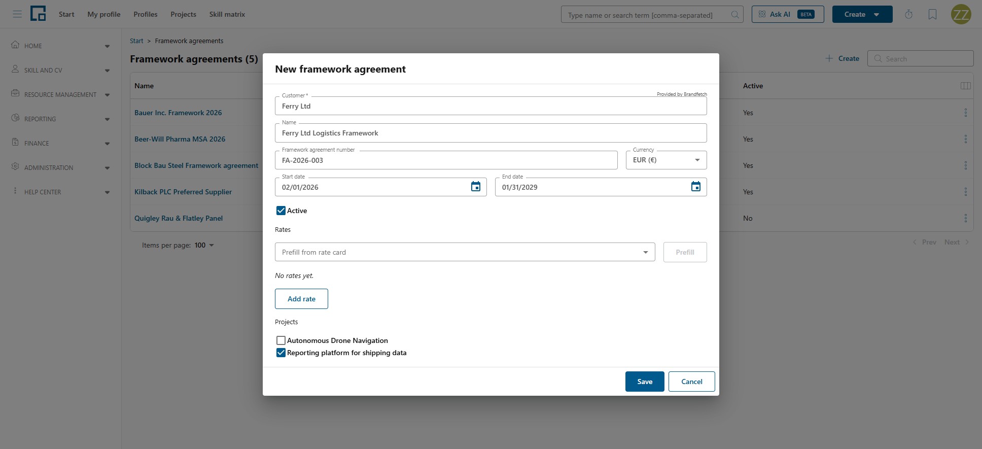Open the Projects menu item

tap(183, 14)
